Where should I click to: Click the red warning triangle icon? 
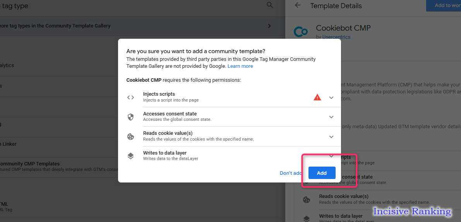317,97
